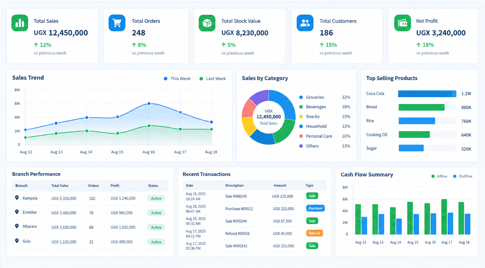Open transaction Sale #000244
The width and height of the screenshot is (485, 268).
pyautogui.click(x=236, y=221)
